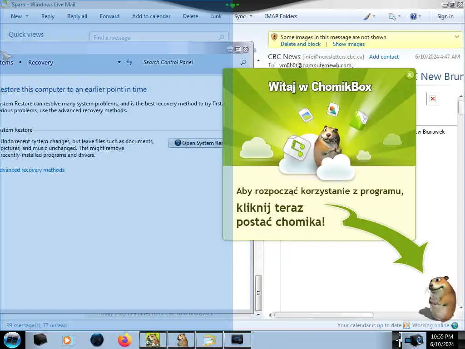
Task: Click Recovery in the breadcrumb bar
Action: coord(40,62)
